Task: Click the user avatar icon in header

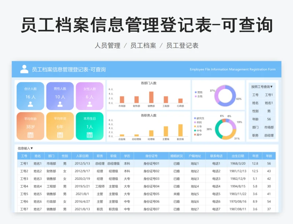Action: click(x=24, y=69)
